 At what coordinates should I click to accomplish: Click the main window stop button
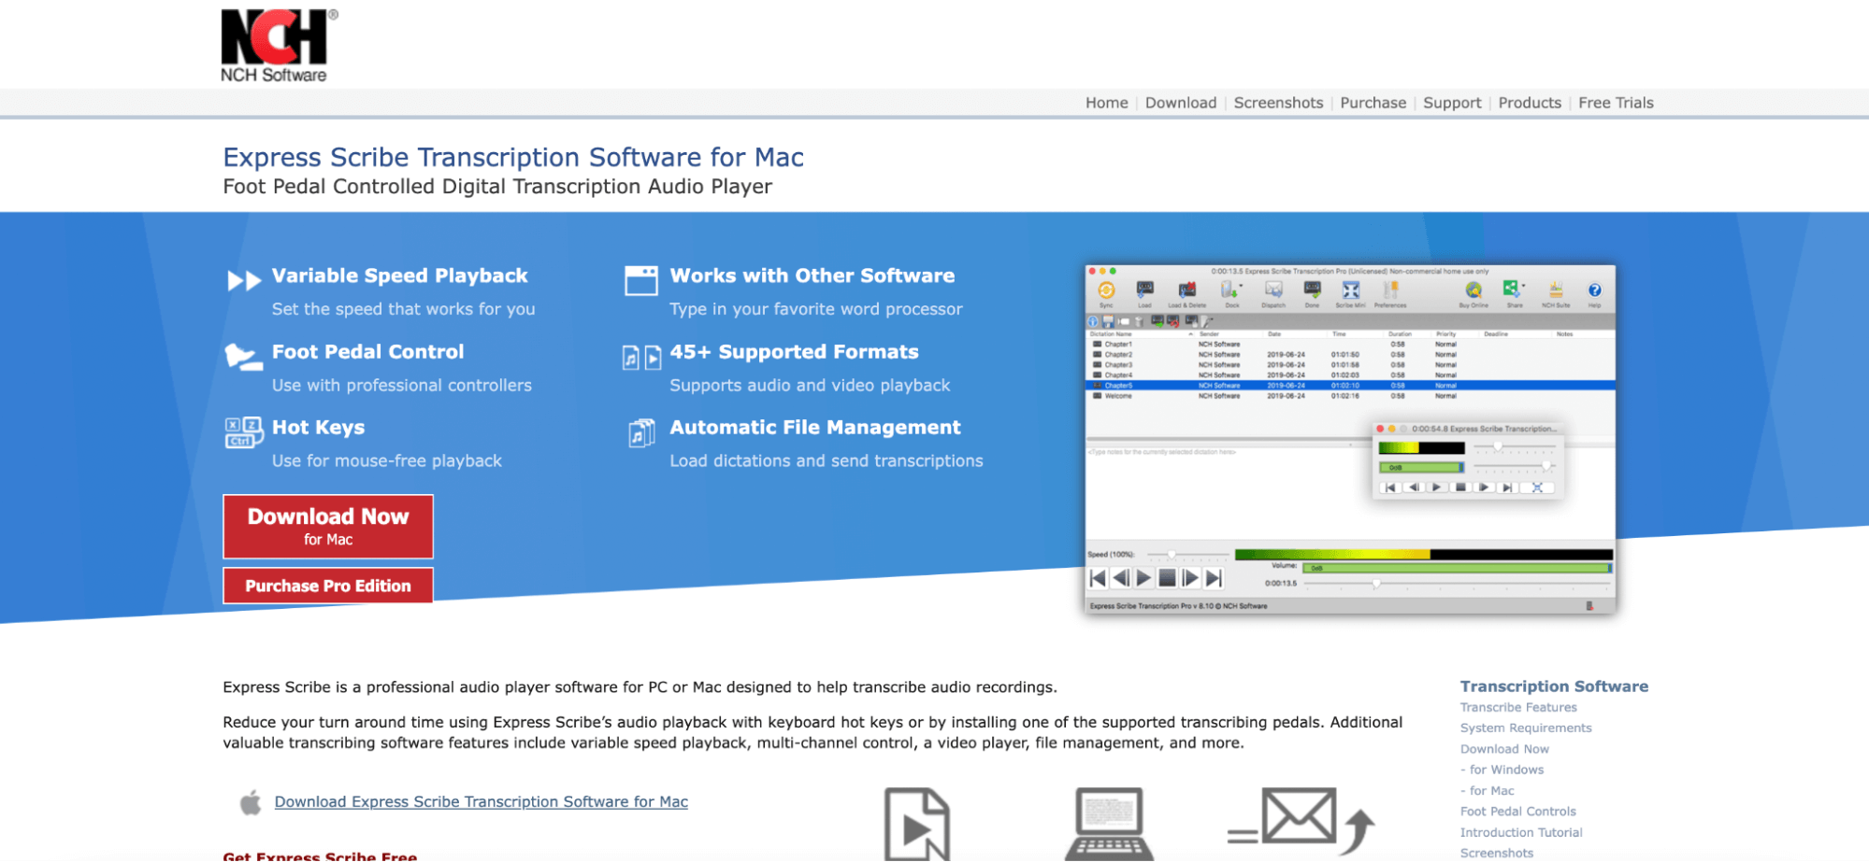click(1167, 578)
